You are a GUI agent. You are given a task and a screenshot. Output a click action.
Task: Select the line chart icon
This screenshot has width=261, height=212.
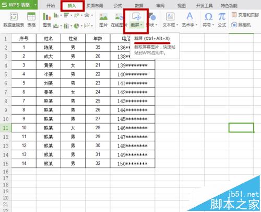point(77,15)
